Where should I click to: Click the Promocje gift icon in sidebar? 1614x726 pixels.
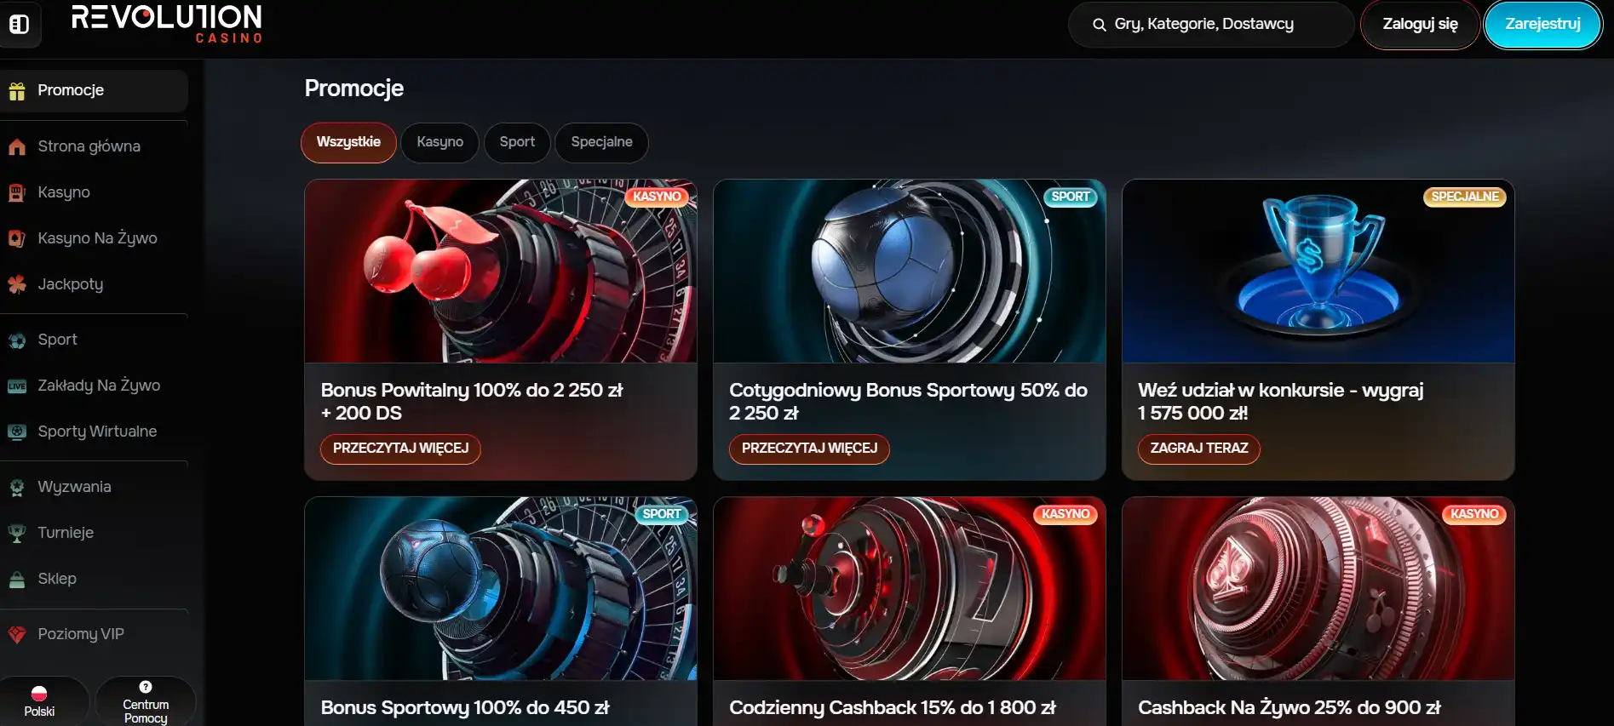(17, 91)
